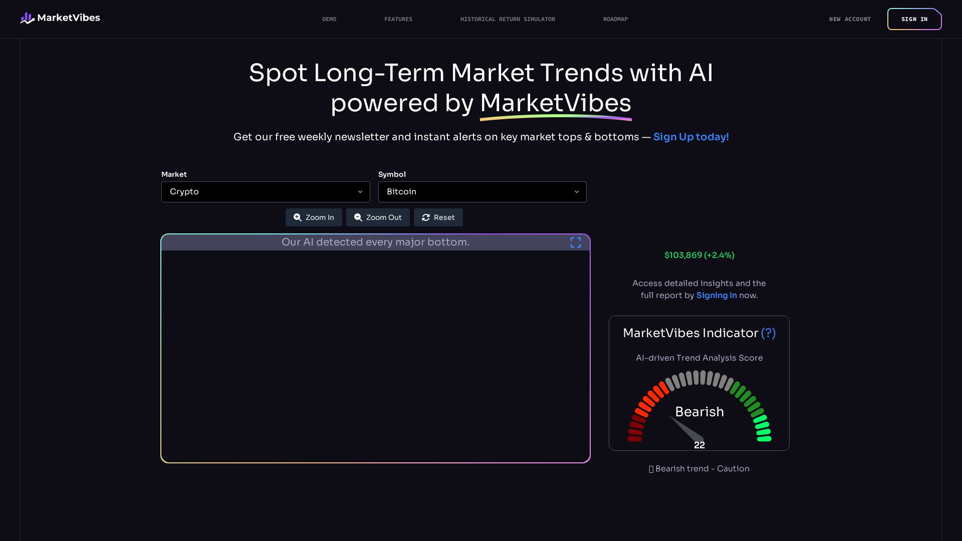This screenshot has width=962, height=541.
Task: Open the HISTORICAL RETURN SIMULATOR page
Action: click(508, 19)
